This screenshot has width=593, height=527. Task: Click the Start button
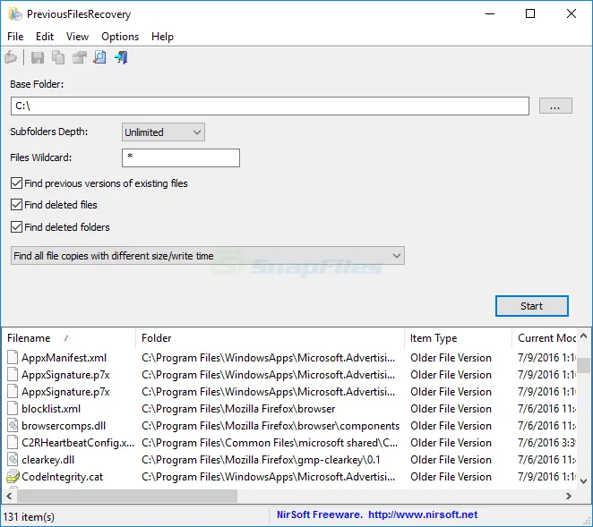[x=532, y=306]
